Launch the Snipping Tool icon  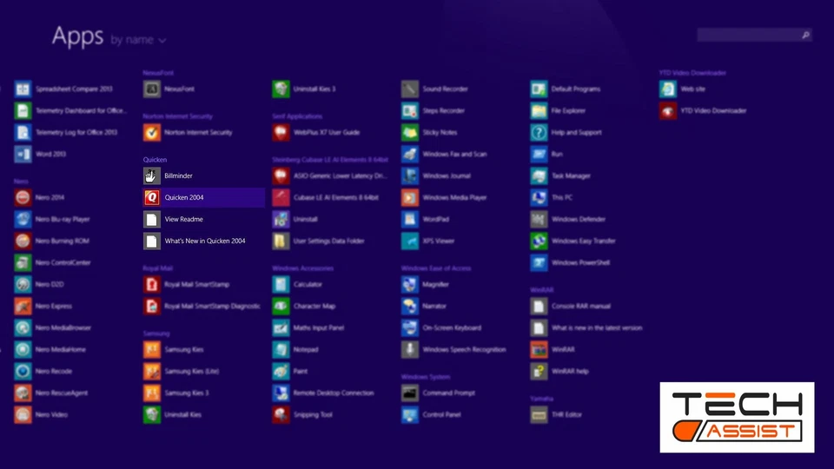pos(281,415)
